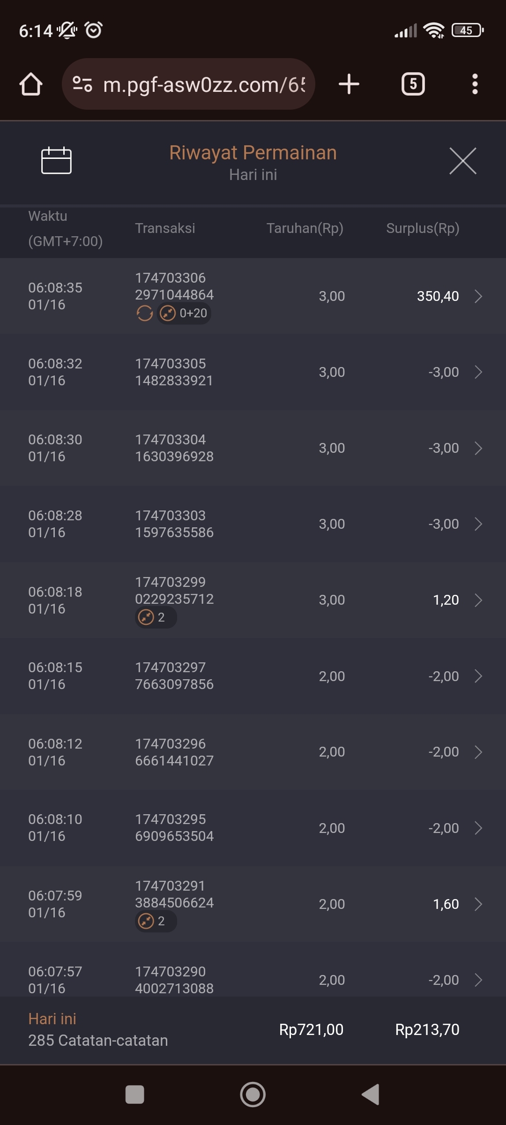
Task: Focus the m.pgf-asw0zz.com address bar
Action: (204, 85)
